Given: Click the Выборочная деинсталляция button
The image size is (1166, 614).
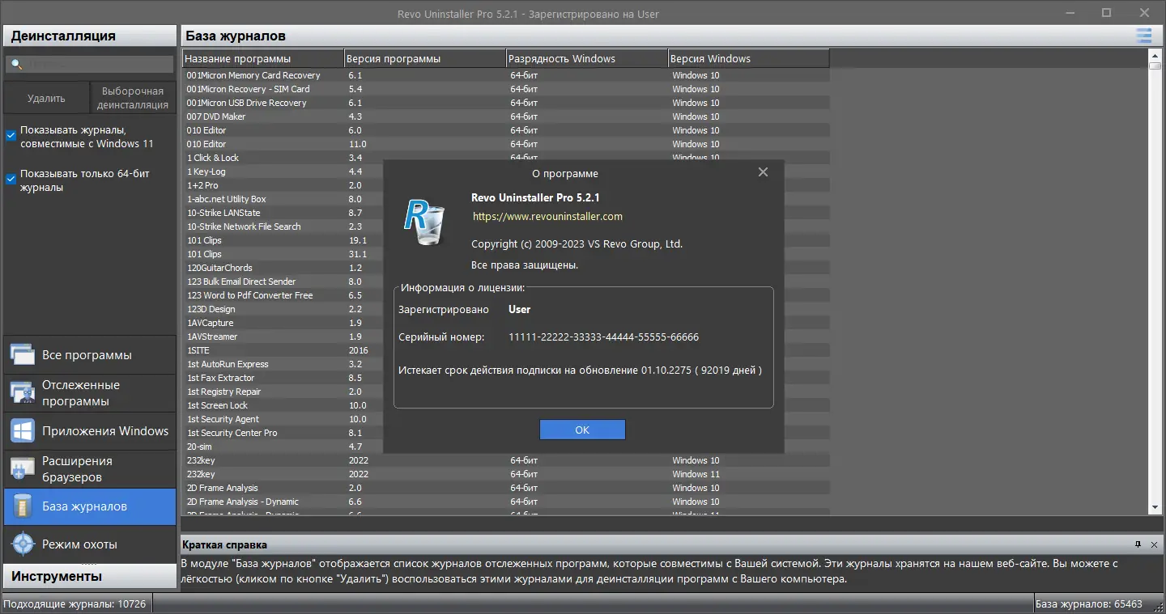Looking at the screenshot, I should 133,98.
